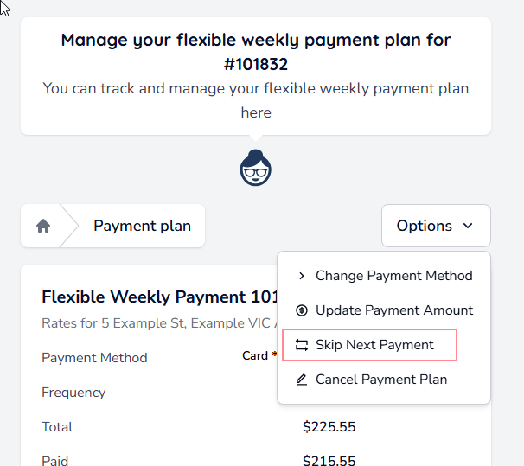Image resolution: width=524 pixels, height=466 pixels.
Task: Choose Cancel Payment Plan from Options
Action: pos(380,380)
